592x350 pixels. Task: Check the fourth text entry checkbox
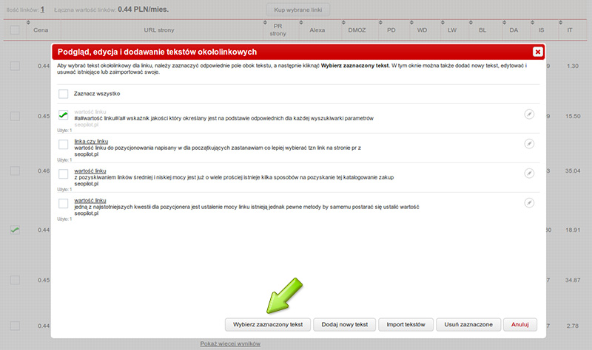(x=64, y=203)
